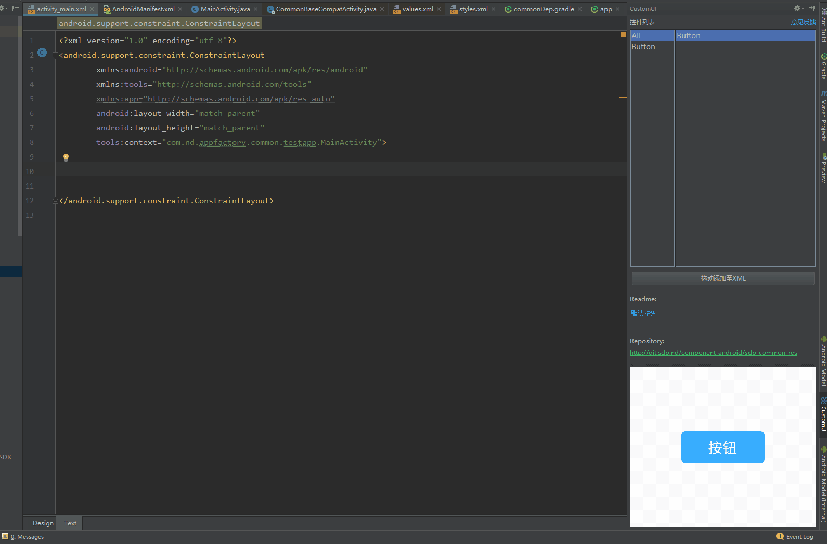Close the values.xml tab

click(439, 9)
